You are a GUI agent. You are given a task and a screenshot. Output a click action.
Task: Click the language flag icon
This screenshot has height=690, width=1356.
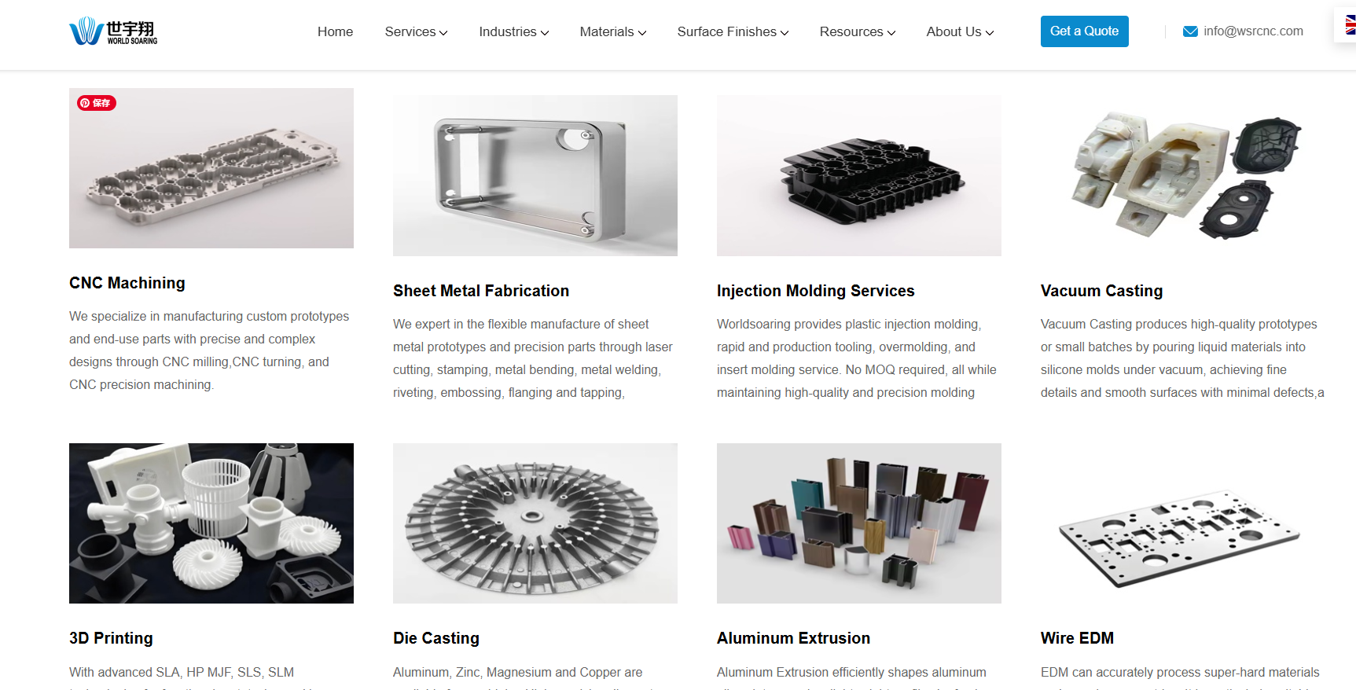[x=1350, y=25]
